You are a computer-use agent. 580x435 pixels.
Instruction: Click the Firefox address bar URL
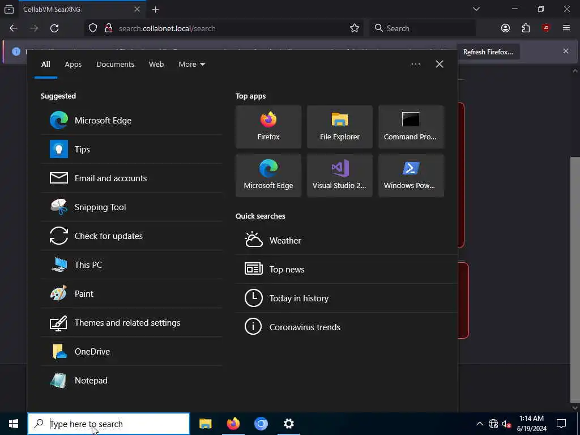[x=167, y=28]
